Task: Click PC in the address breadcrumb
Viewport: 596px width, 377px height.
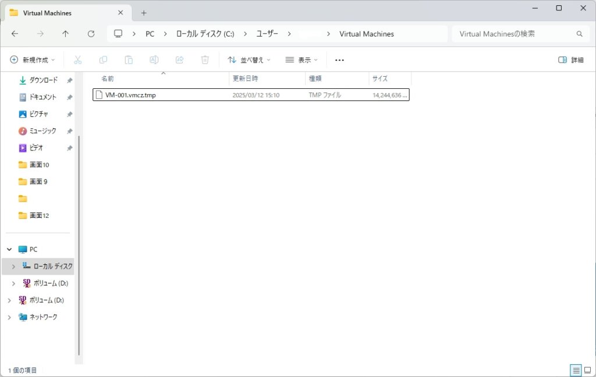Action: [150, 34]
